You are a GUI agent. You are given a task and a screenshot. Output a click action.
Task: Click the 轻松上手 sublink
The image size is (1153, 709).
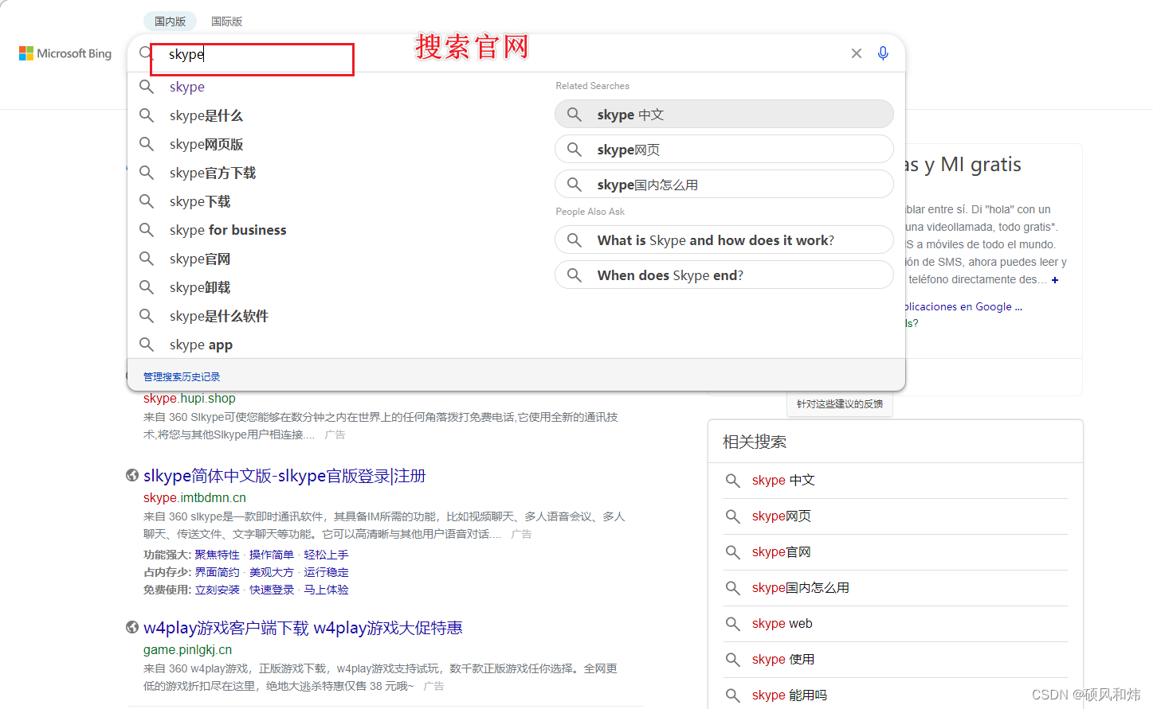tap(326, 555)
